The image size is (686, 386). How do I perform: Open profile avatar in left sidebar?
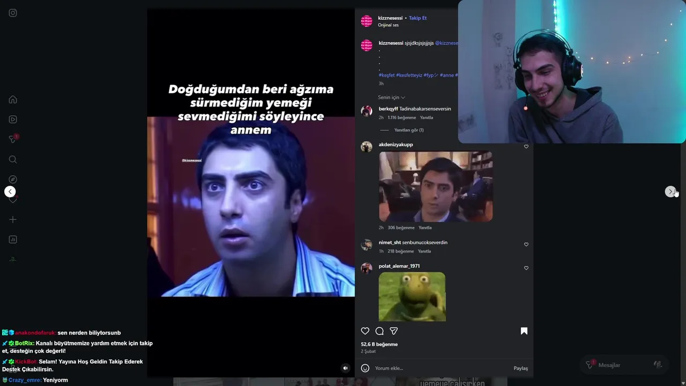point(13,259)
